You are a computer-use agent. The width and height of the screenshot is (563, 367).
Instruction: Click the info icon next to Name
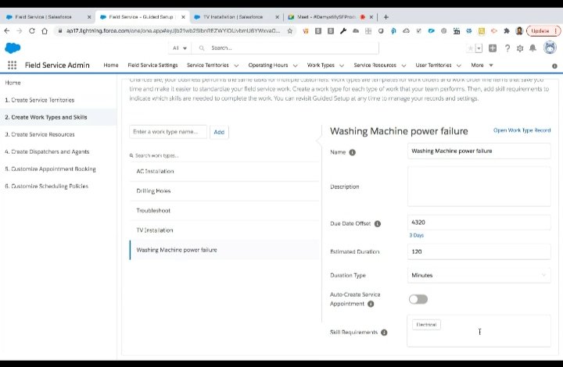click(352, 152)
